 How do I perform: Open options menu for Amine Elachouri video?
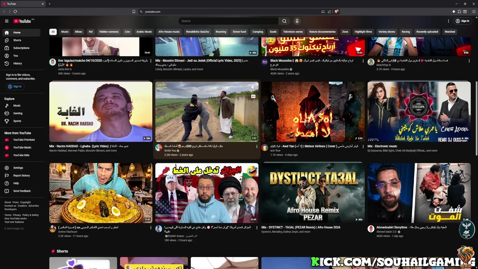pyautogui.click(x=151, y=228)
